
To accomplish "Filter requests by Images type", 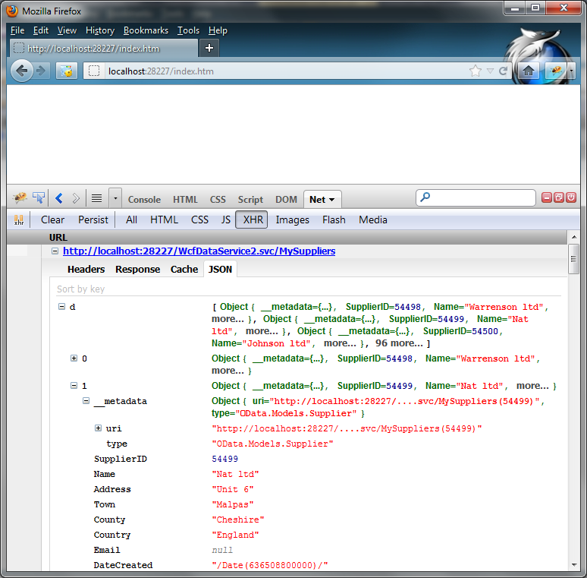I will (293, 220).
